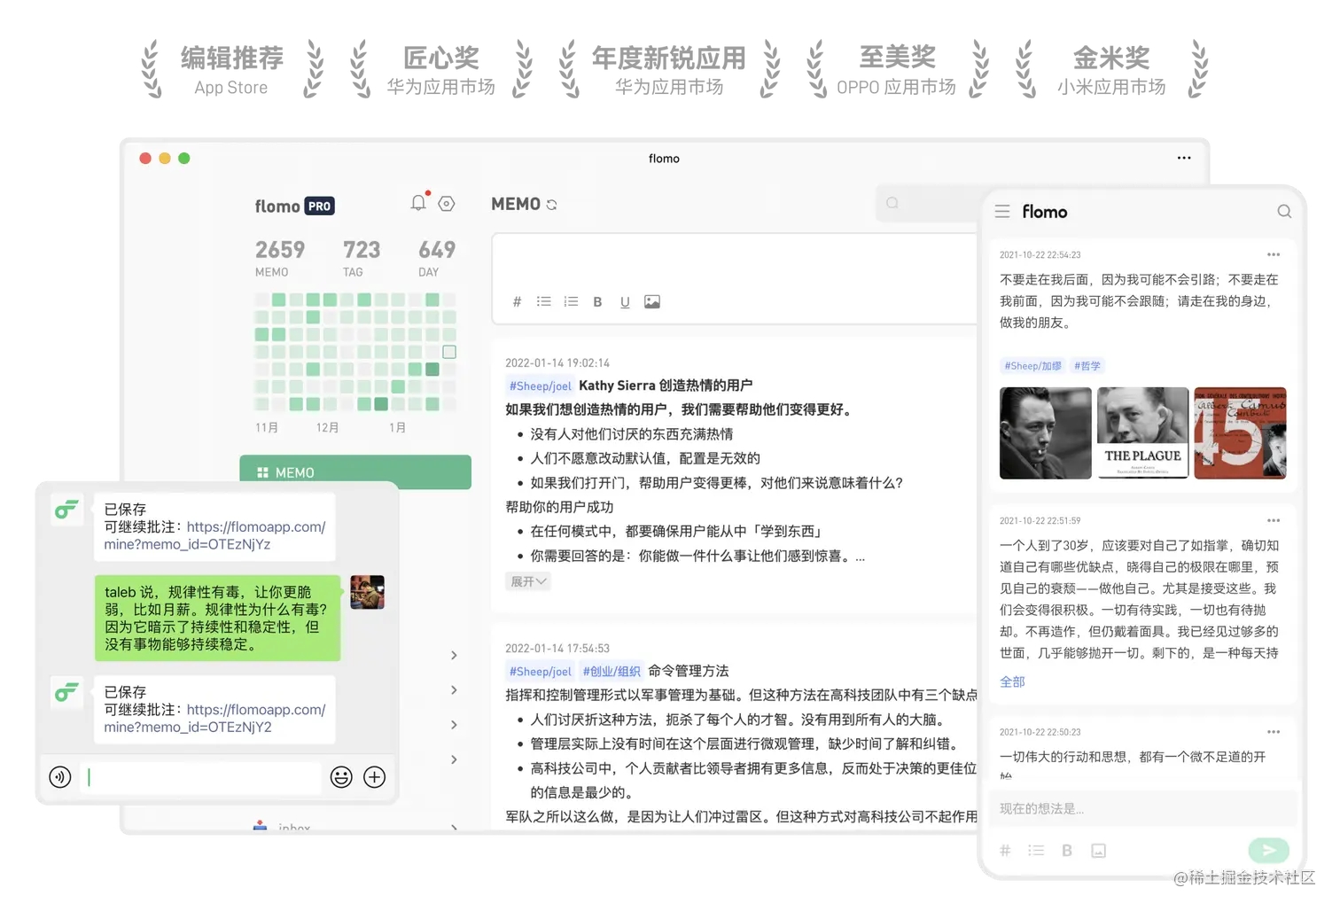Image resolution: width=1340 pixels, height=911 pixels.
Task: Tap the list icon in mobile input bar
Action: pyautogui.click(x=1036, y=851)
